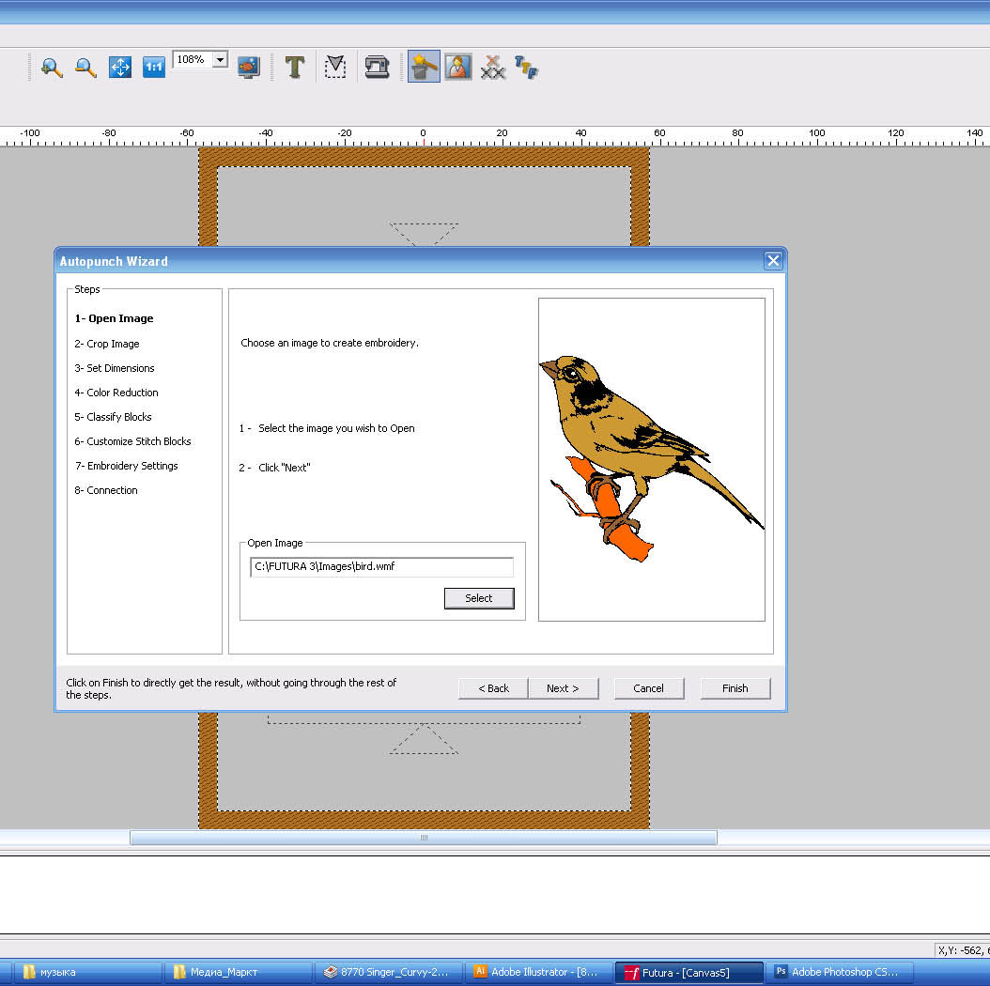Click the Zoom In magnifier icon
The width and height of the screenshot is (990, 986).
52,68
